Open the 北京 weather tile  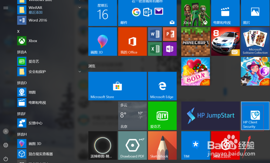(x=132, y=116)
